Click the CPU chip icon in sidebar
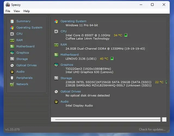This screenshot has width=174, height=136. pyautogui.click(x=12, y=34)
